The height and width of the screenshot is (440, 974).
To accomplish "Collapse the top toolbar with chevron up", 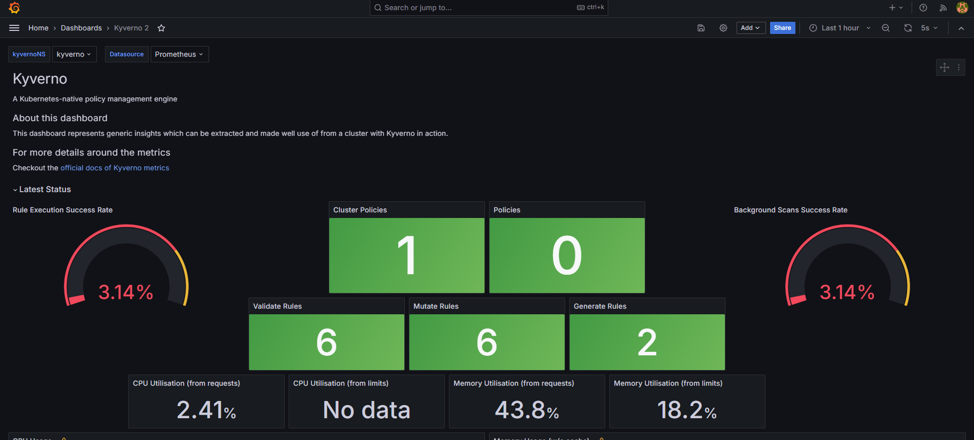I will pyautogui.click(x=961, y=28).
